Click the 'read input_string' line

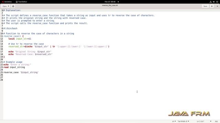(x=14, y=67)
